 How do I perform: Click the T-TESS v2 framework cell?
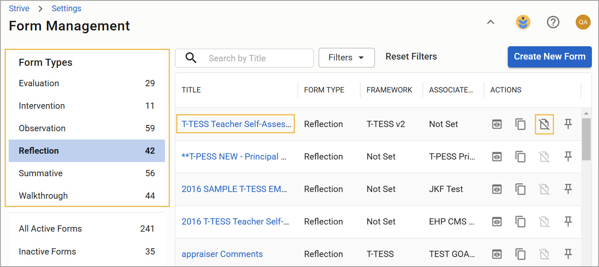[386, 124]
